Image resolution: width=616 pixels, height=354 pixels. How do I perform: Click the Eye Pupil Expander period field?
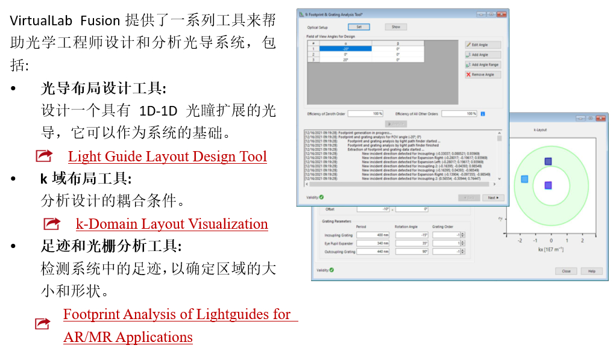[x=373, y=243]
